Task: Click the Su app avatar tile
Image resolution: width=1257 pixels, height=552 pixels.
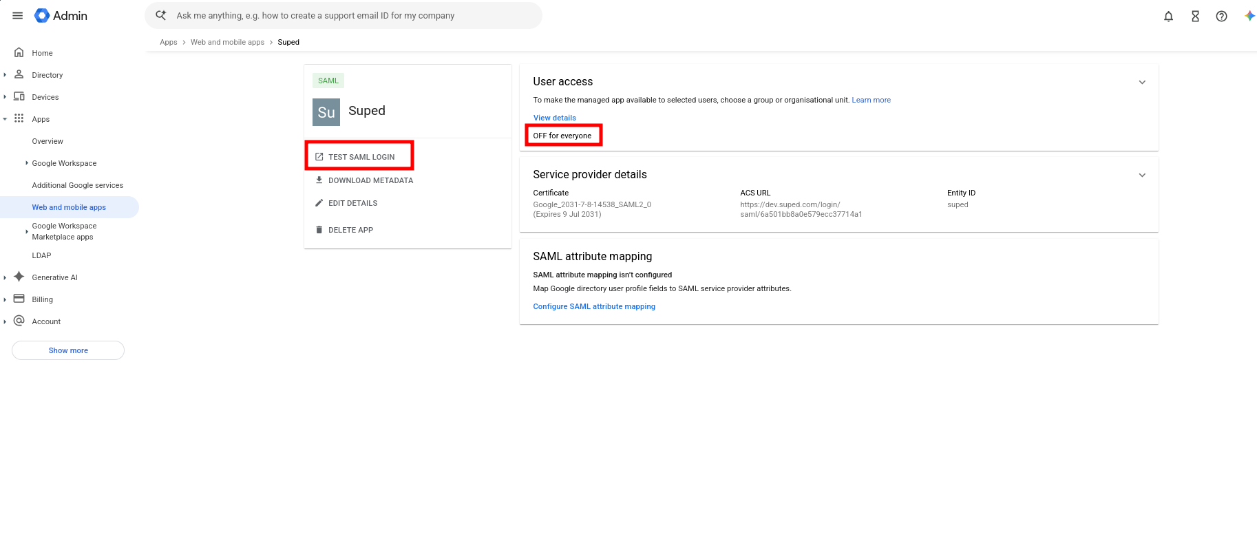Action: tap(326, 112)
